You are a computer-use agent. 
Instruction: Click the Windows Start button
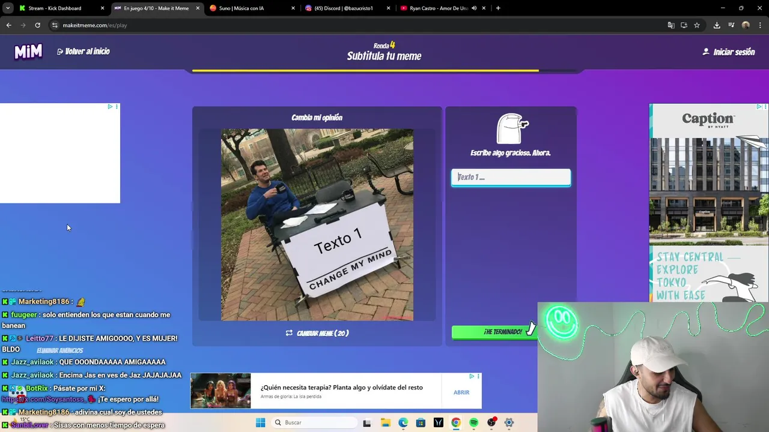[260, 423]
